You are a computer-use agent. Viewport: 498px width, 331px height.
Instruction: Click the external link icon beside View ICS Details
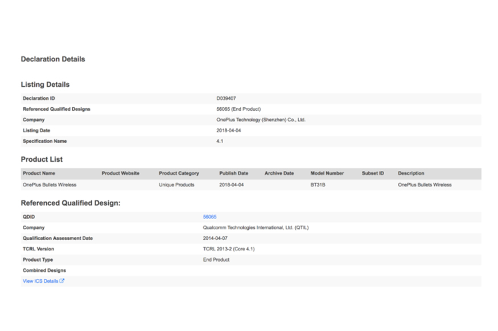click(62, 280)
